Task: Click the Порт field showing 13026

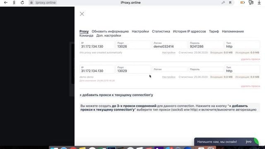Action: pyautogui.click(x=133, y=45)
